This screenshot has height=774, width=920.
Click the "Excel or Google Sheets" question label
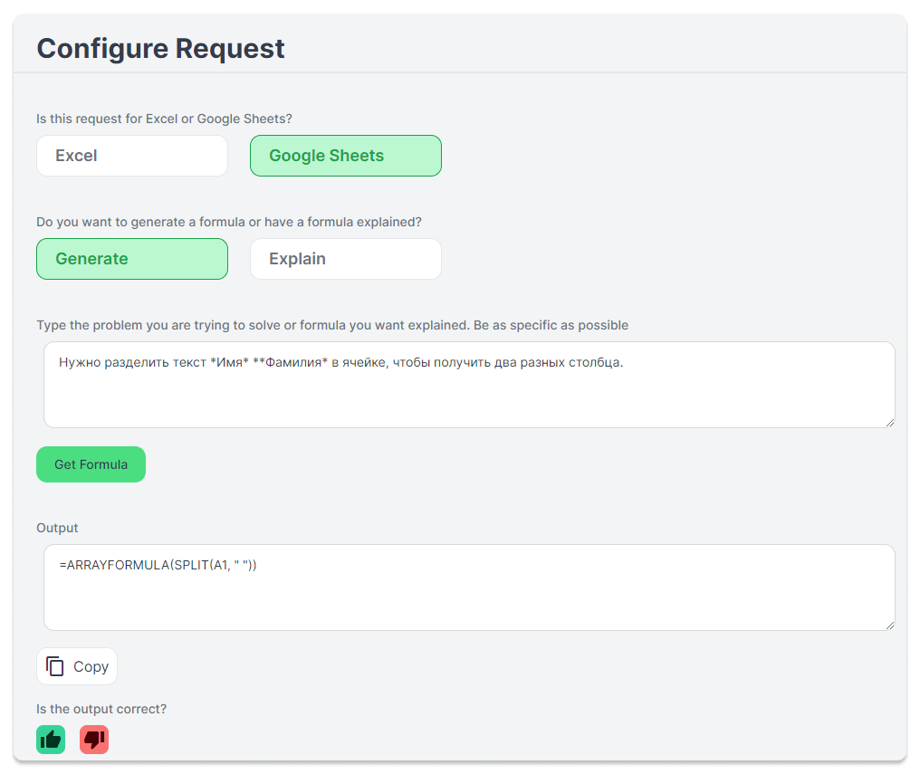tap(164, 119)
